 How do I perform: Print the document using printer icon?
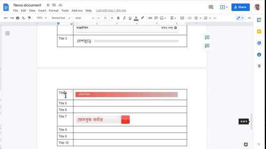click(x=17, y=18)
